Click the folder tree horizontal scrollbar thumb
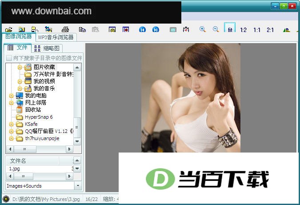 [25, 149]
